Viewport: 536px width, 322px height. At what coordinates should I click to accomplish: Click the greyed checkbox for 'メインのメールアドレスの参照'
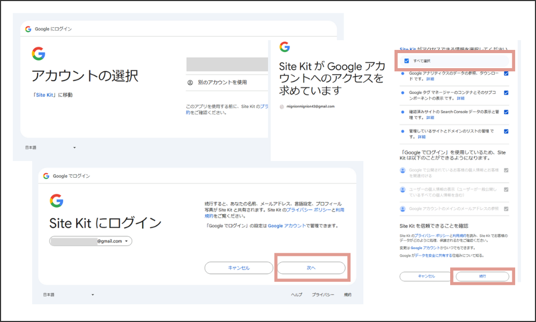[x=507, y=209]
